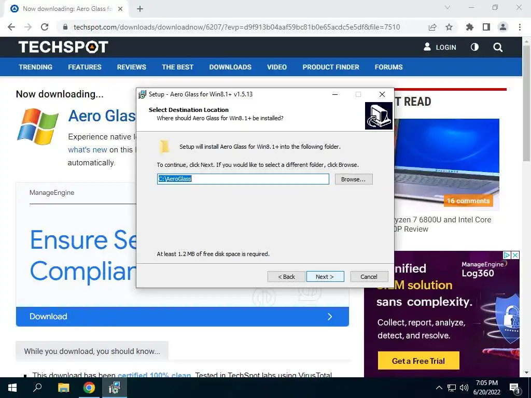Open the TechSpot search magnifier
This screenshot has width=531, height=398.
click(x=498, y=47)
